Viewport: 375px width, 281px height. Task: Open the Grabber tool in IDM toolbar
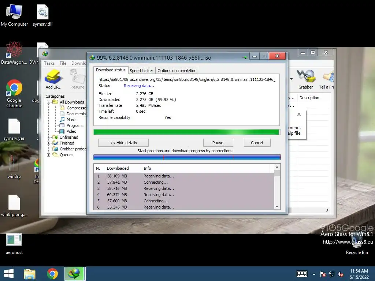tap(306, 79)
